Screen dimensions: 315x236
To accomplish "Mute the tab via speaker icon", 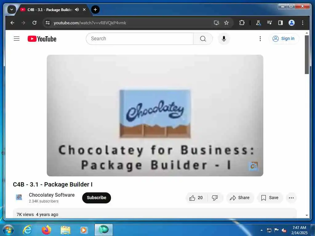I will 77,10.
